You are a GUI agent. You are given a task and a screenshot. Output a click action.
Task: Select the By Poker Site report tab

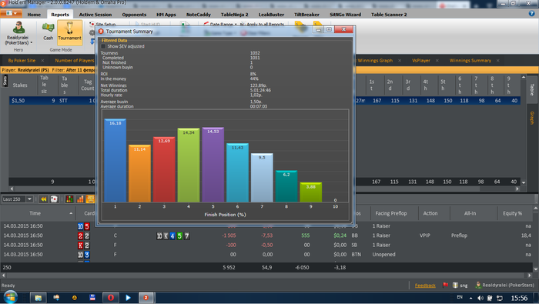click(22, 61)
